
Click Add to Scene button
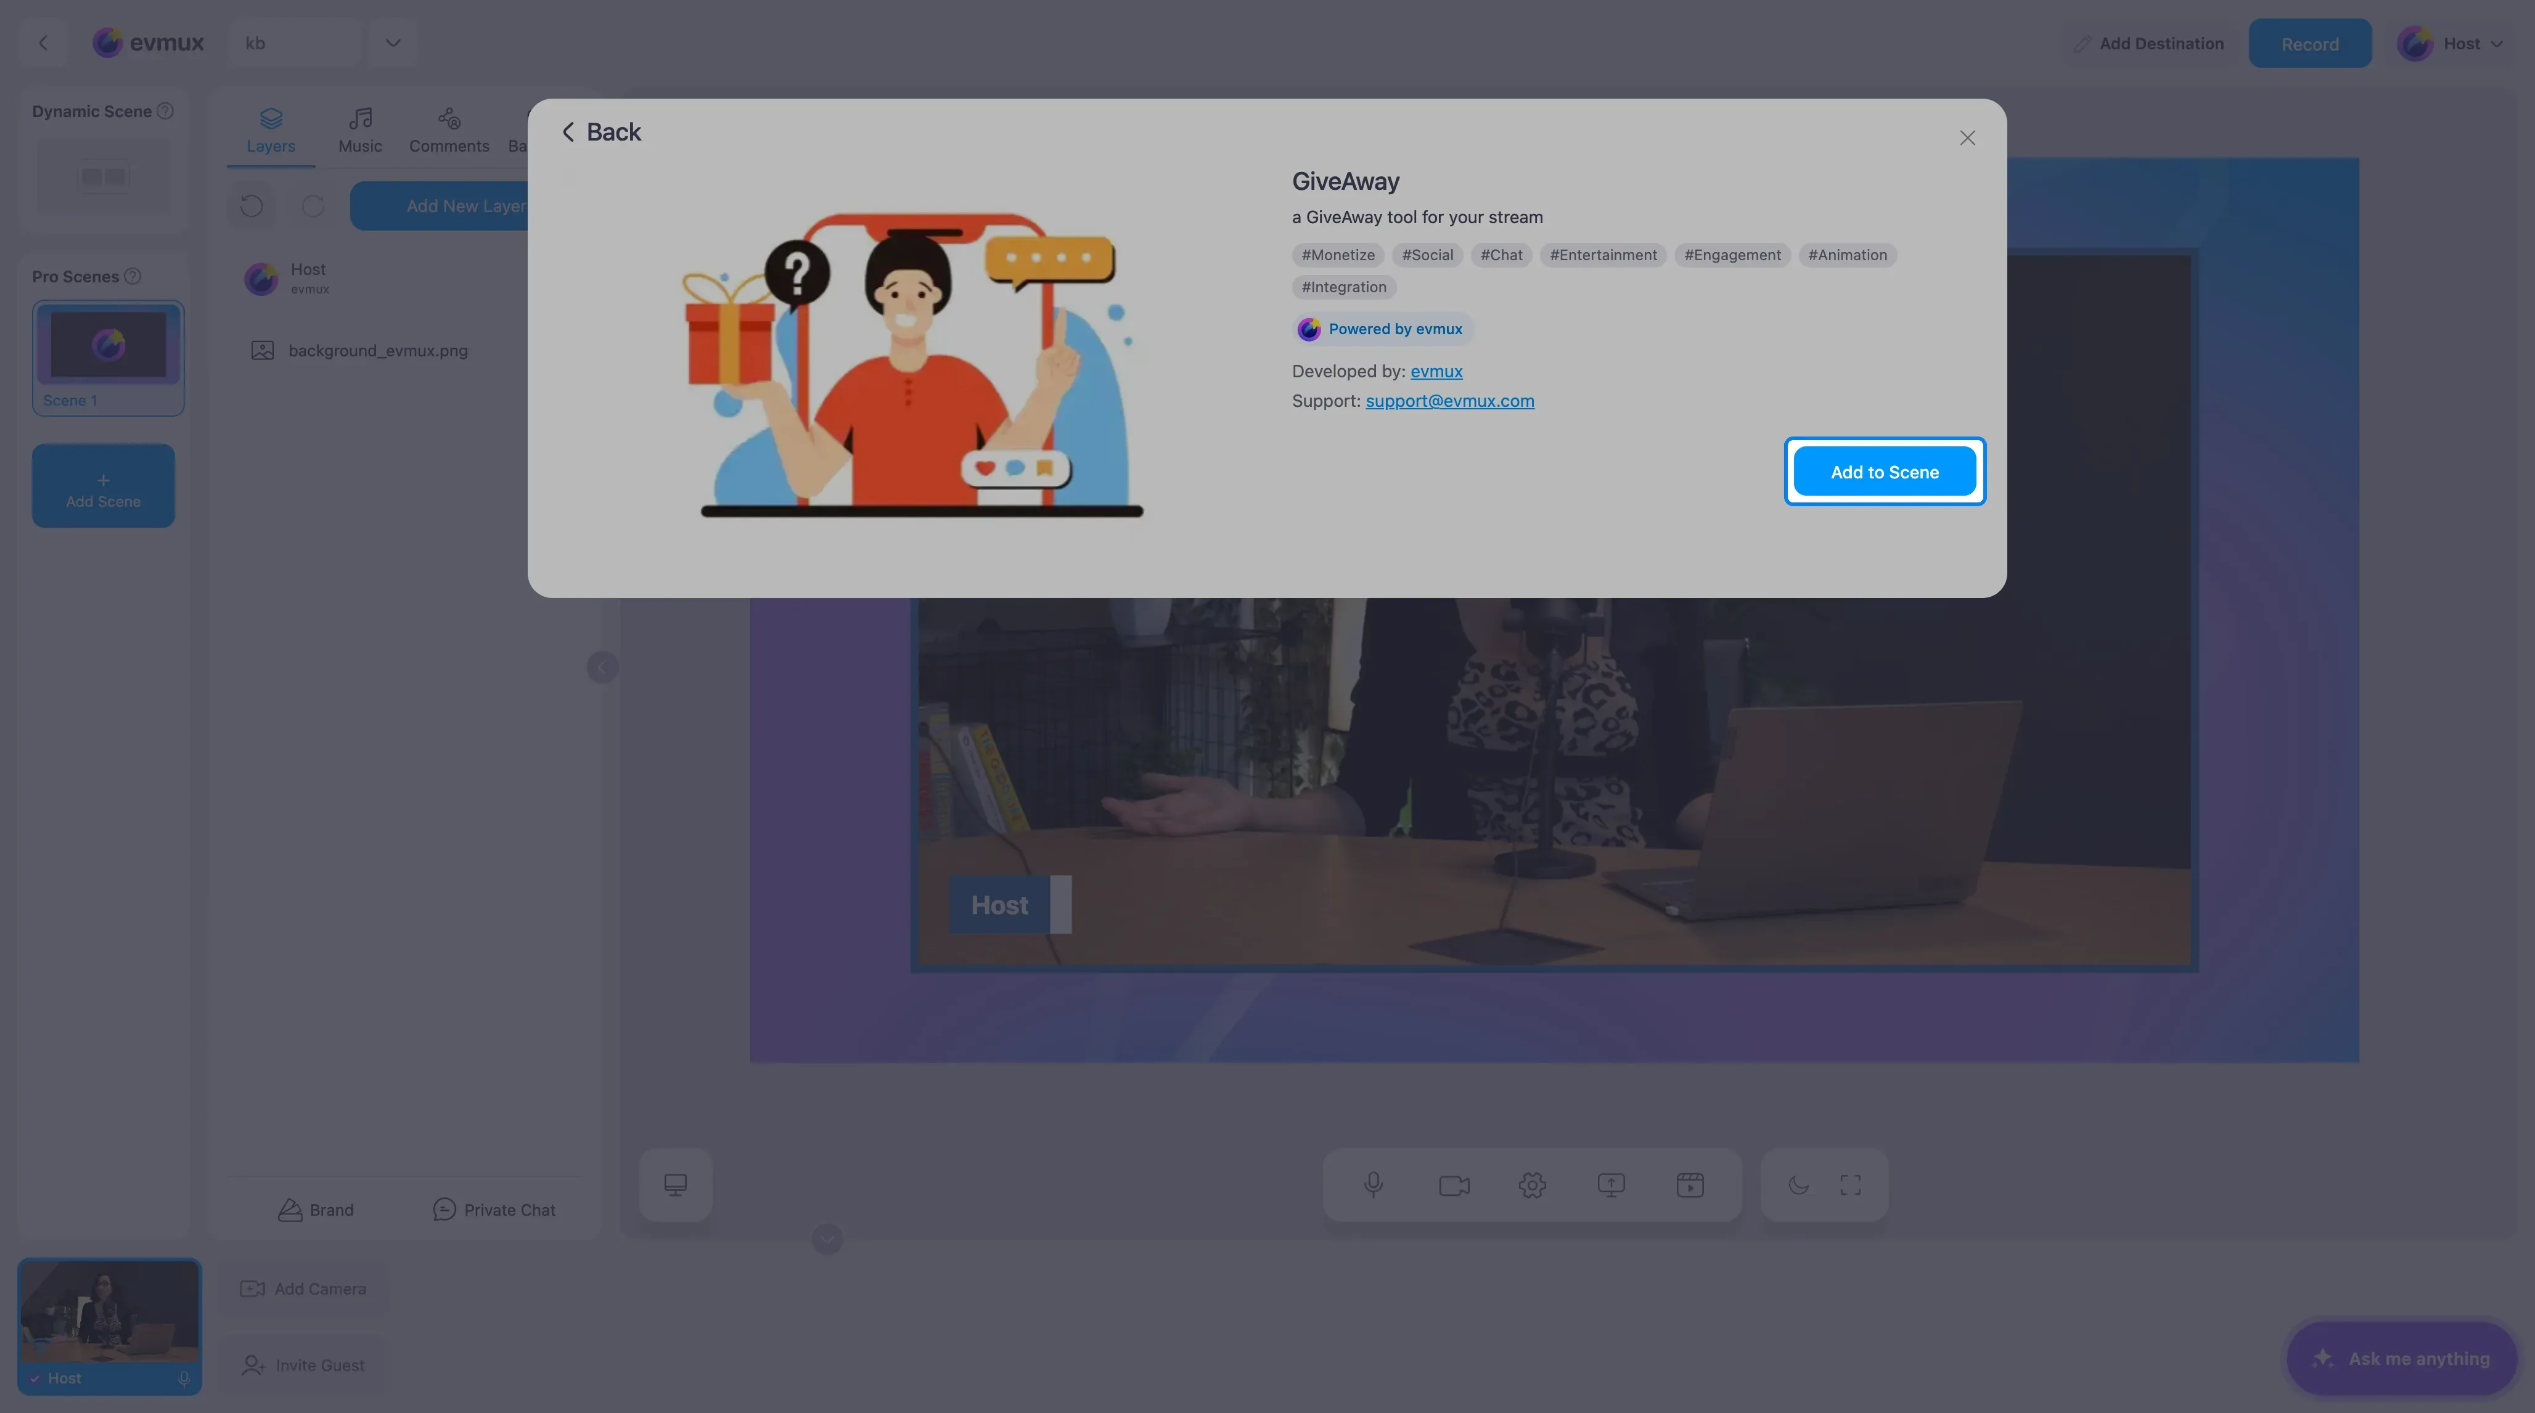click(x=1883, y=472)
